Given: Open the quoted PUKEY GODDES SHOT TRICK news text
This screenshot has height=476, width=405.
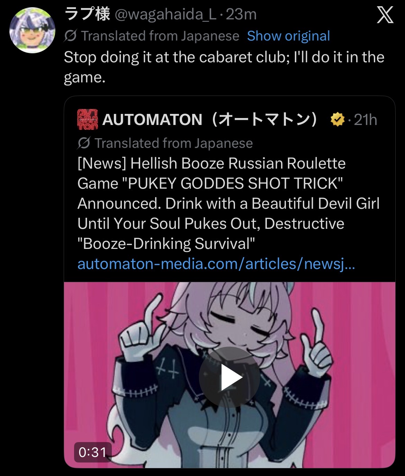Looking at the screenshot, I should [x=228, y=204].
